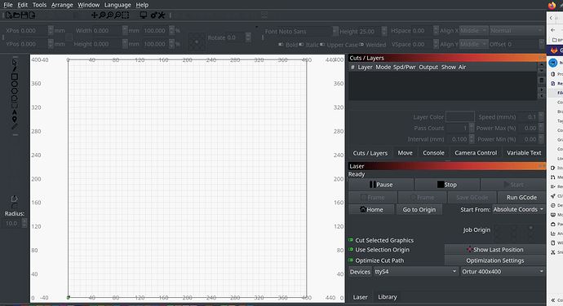Open Start From Absolute Coords dropdown
Viewport: 563px width, 306px height.
coord(518,209)
